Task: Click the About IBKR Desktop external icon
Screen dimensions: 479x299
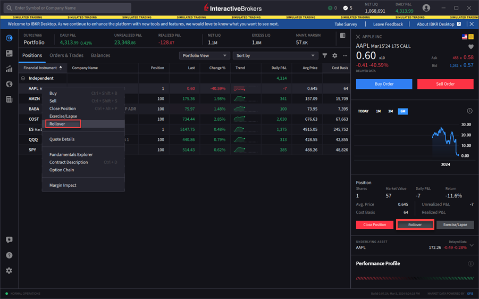Action: 459,24
